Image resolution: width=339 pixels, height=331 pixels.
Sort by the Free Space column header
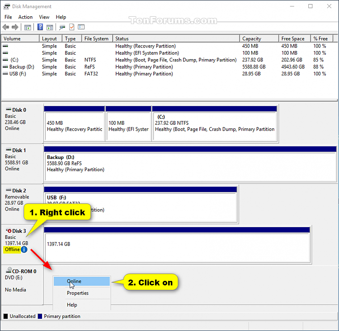coord(295,38)
